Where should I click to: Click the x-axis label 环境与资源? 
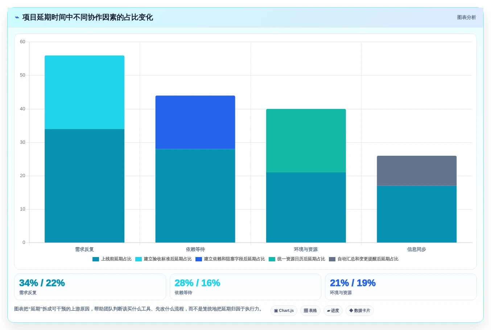(x=306, y=249)
